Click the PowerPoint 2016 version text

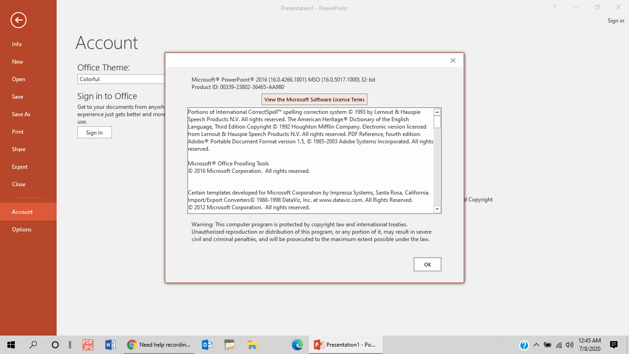(283, 80)
